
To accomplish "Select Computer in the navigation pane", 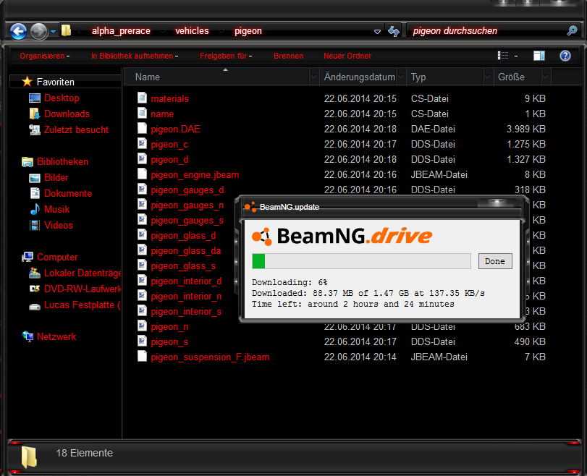I will 57,257.
